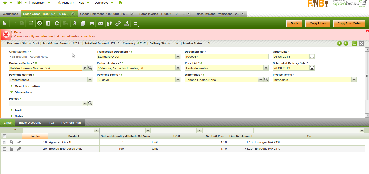Open Invoice Terms dropdown
Viewport: 369px width, 174px height.
coord(354,80)
